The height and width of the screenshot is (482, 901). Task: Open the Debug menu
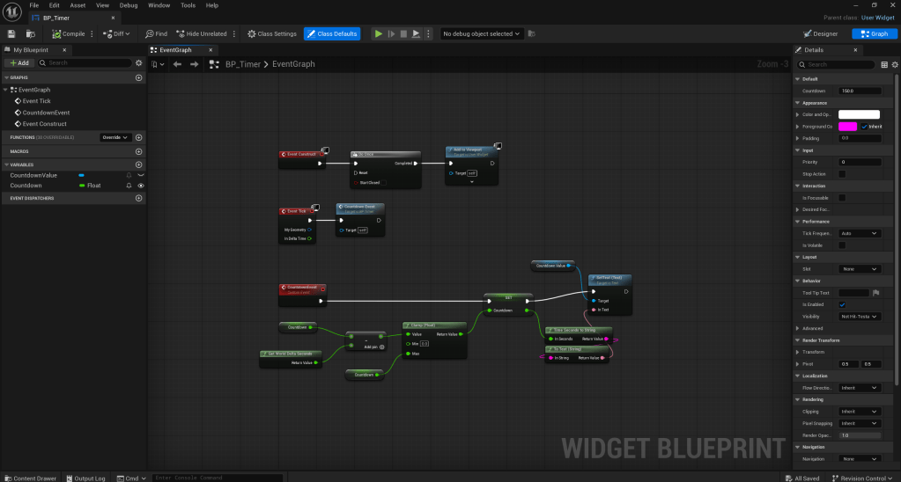click(129, 5)
